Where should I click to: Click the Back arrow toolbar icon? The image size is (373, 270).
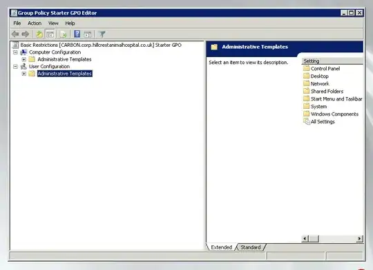coord(15,34)
